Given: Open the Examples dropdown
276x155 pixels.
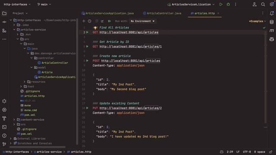Looking at the screenshot, I should click(x=257, y=21).
